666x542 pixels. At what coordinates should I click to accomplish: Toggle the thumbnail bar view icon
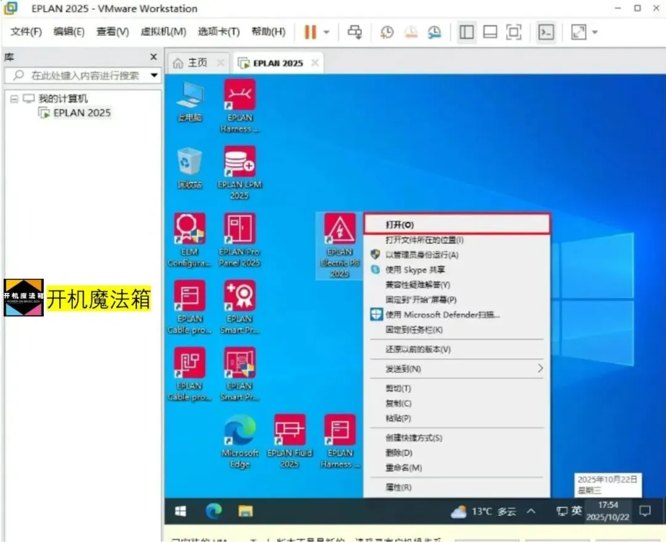point(490,32)
